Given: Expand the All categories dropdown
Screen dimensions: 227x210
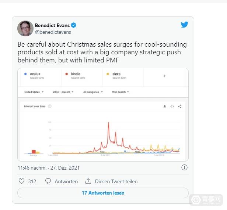Looking at the screenshot, I should point(93,92).
